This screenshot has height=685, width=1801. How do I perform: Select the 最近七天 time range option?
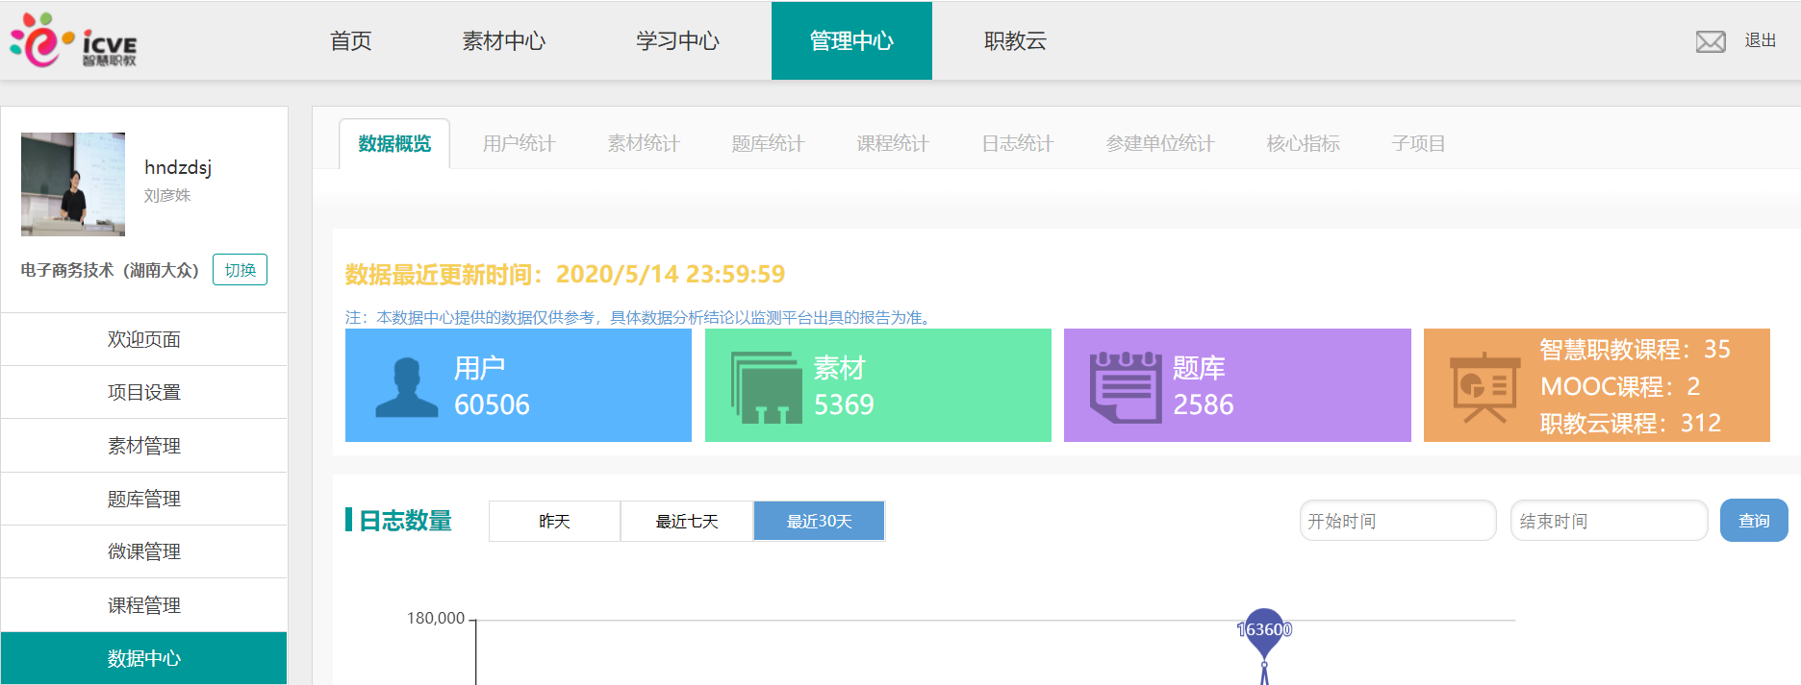[x=687, y=521]
